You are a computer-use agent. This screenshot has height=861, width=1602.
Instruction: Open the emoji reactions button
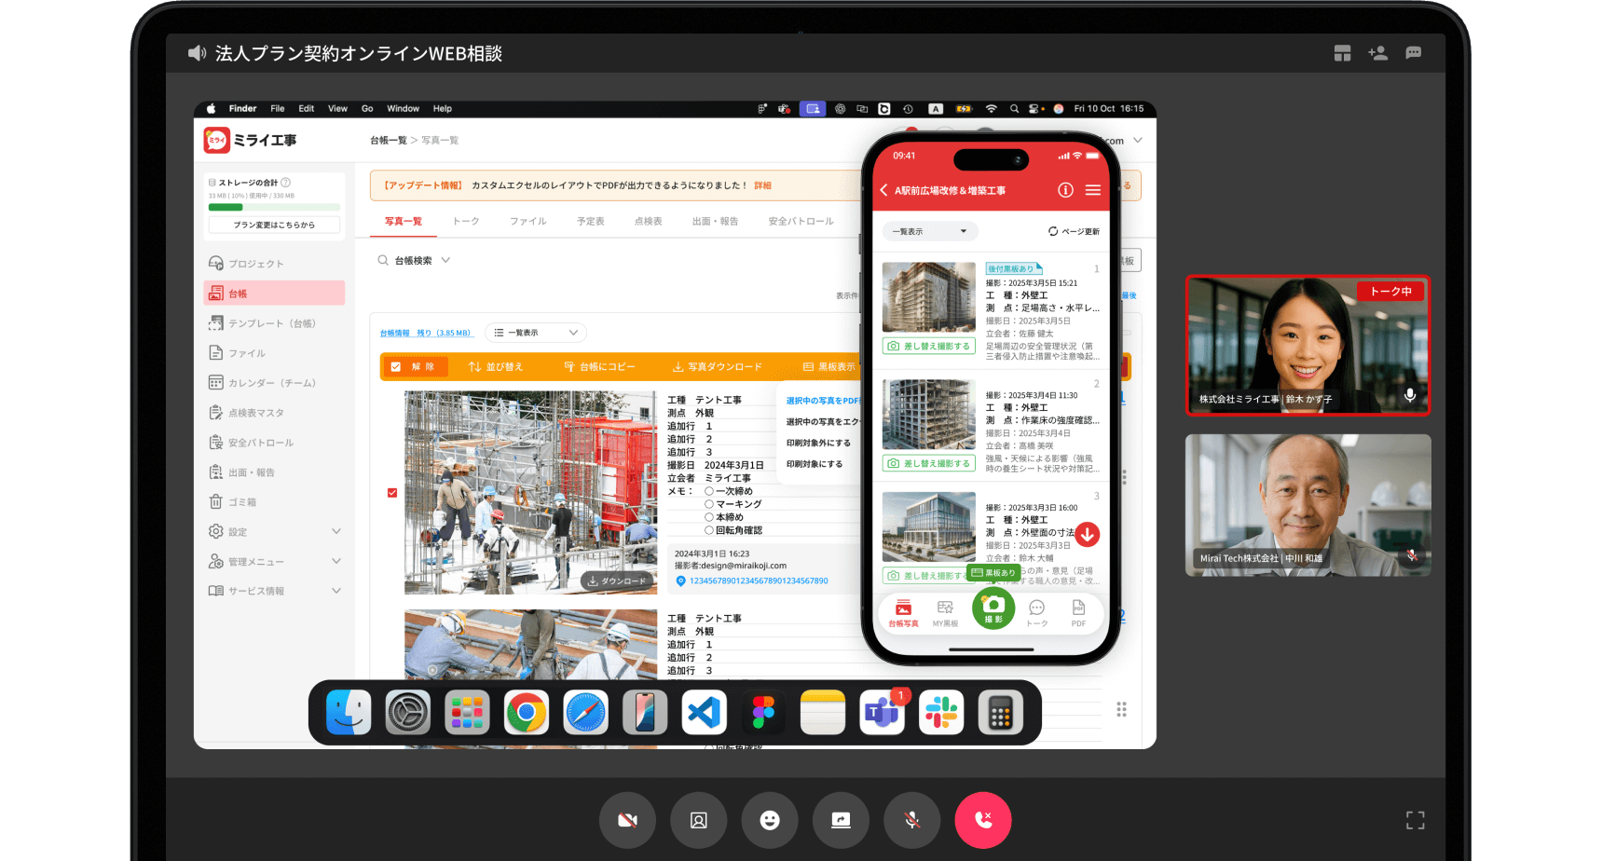coord(769,820)
